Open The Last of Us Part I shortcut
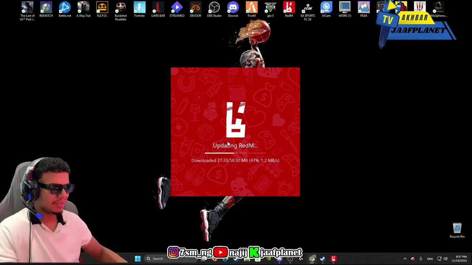Viewport: 472px width, 265px height. point(27,11)
